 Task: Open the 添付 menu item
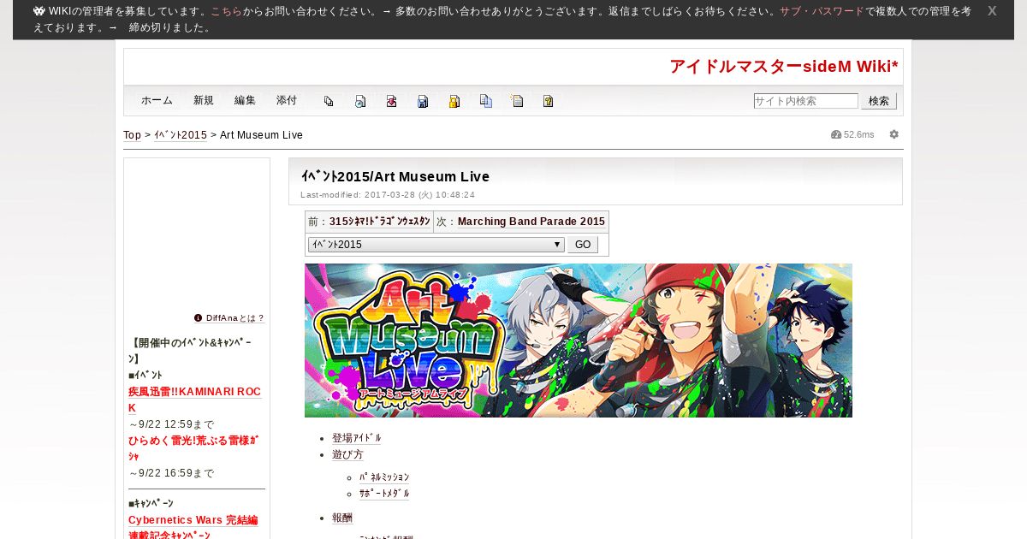287,100
